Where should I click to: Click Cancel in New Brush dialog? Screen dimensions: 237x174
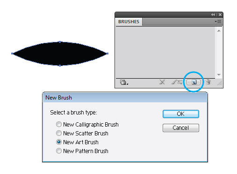(x=181, y=128)
